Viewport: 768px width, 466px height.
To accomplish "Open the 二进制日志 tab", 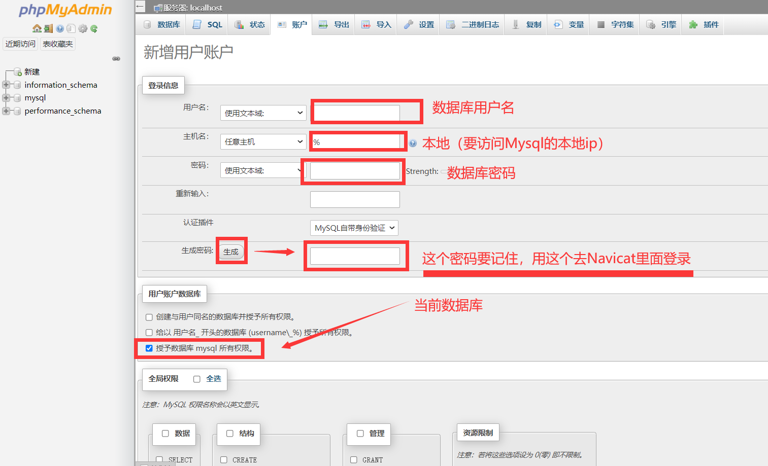I will tap(473, 24).
